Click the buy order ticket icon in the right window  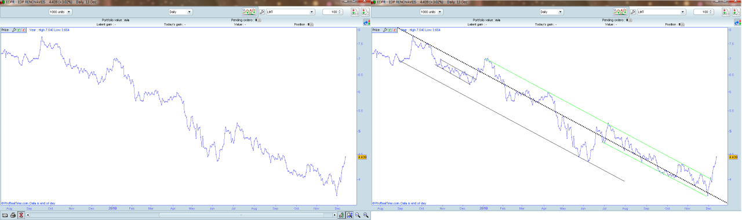point(726,12)
